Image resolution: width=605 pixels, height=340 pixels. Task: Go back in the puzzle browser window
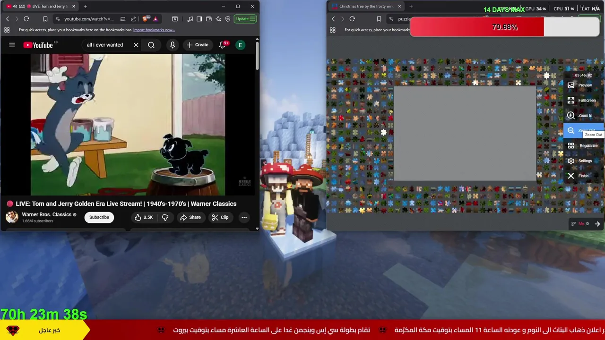(x=333, y=19)
